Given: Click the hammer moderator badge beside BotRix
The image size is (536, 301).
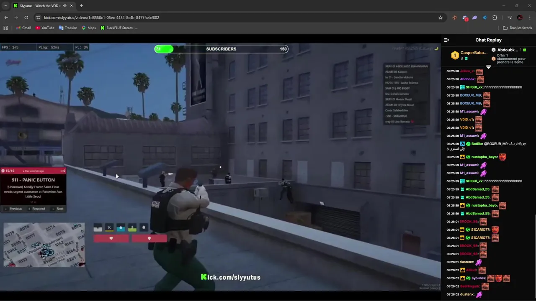Looking at the screenshot, I should click(x=462, y=144).
